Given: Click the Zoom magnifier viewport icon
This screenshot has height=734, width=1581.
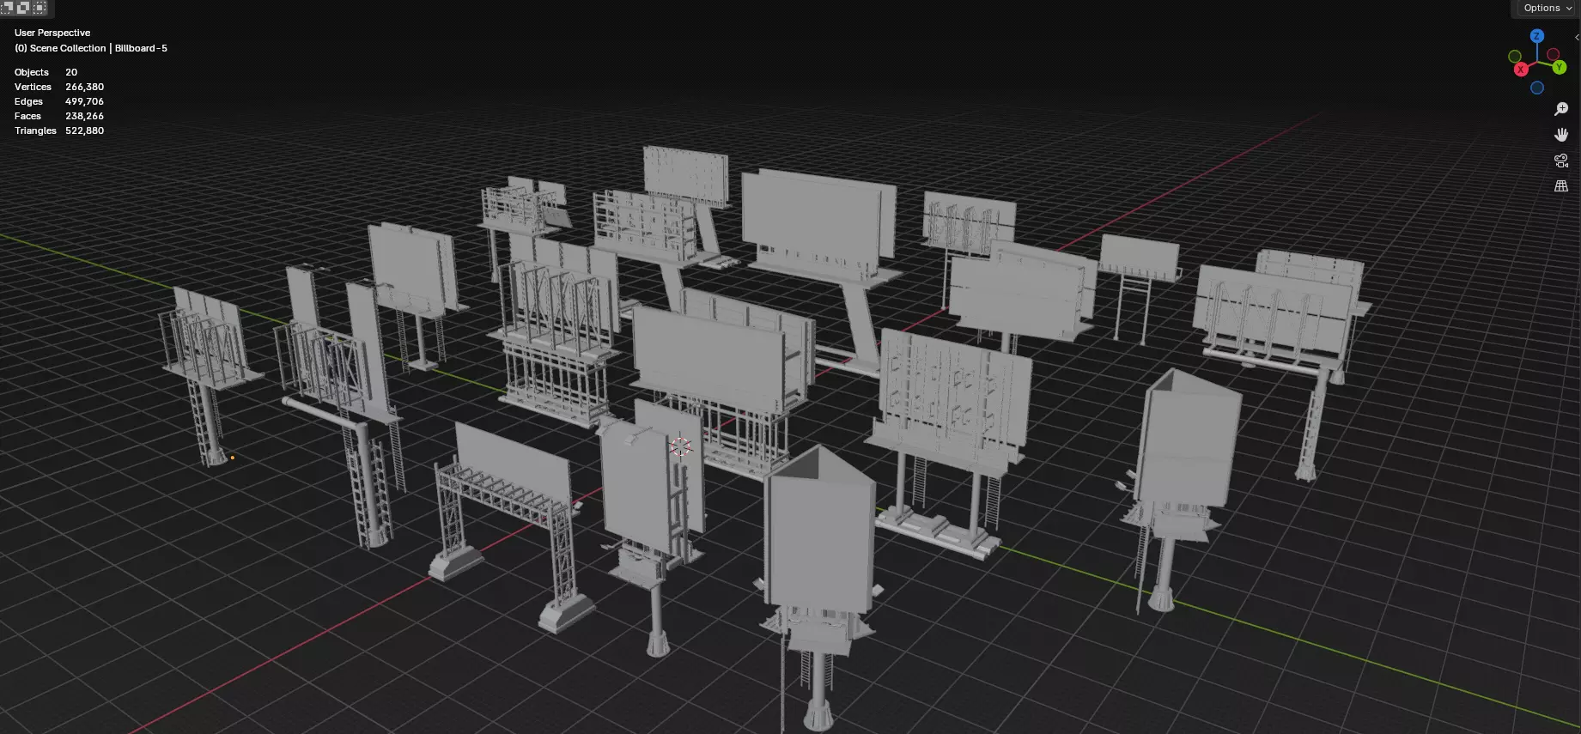Looking at the screenshot, I should 1561,109.
